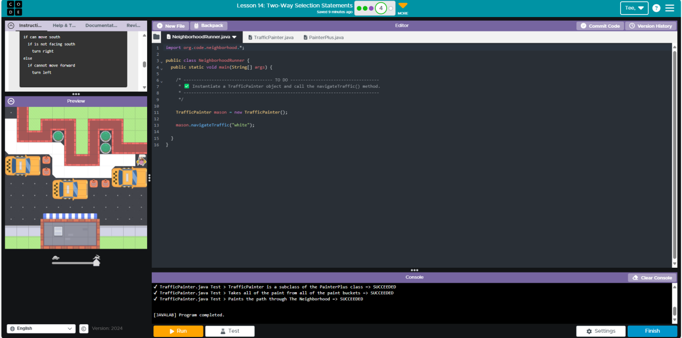Click the Code.org logo icon
The height and width of the screenshot is (338, 682).
[x=15, y=9]
